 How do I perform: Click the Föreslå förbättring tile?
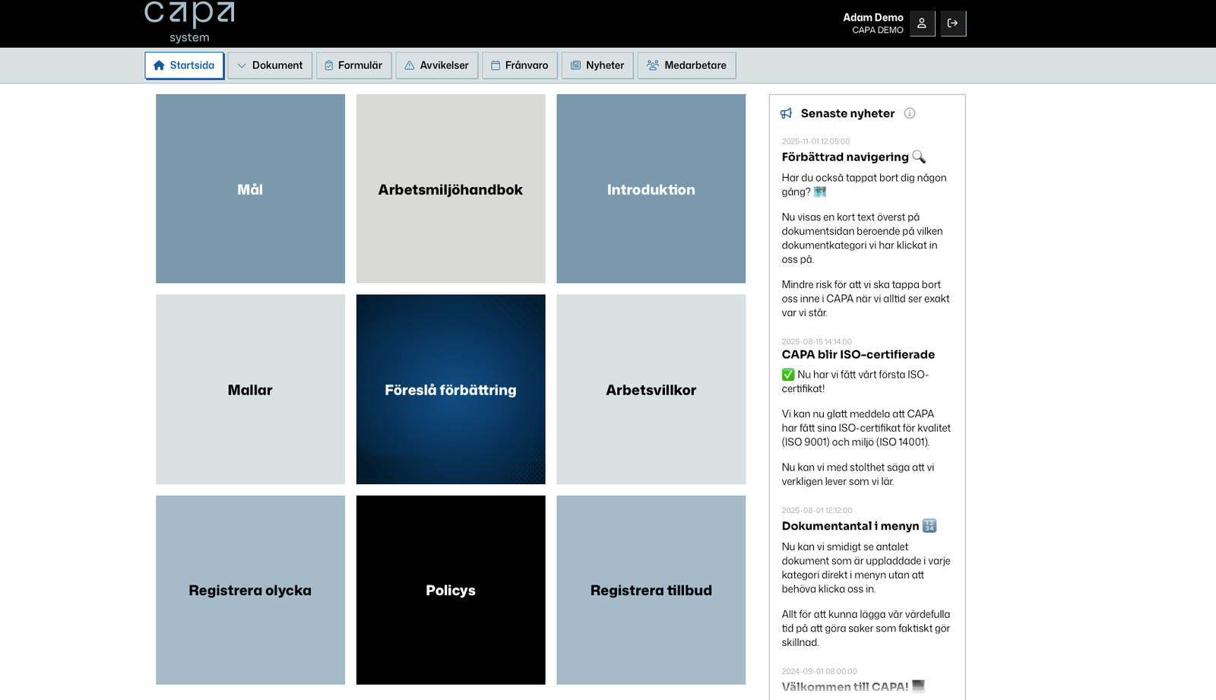point(451,390)
